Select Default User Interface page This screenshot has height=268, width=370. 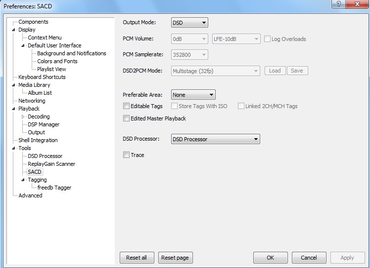tap(54, 45)
